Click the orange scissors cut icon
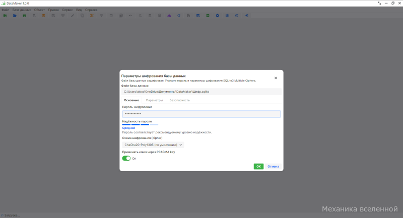Screen dimensions: 403x218 point(92,16)
